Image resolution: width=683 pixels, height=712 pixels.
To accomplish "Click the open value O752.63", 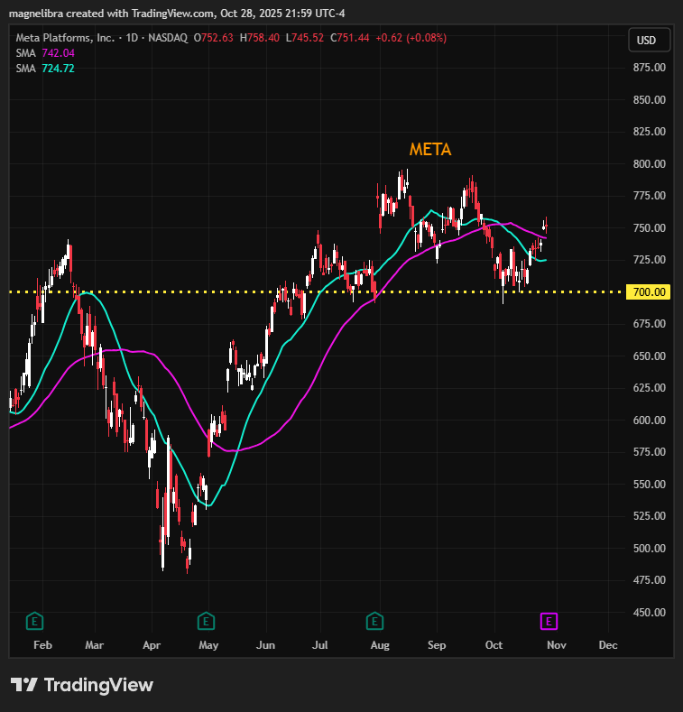I will coord(214,38).
